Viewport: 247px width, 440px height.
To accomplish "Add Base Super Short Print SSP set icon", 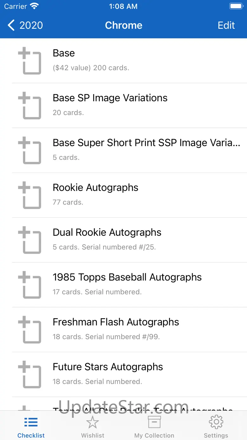I will [30, 150].
